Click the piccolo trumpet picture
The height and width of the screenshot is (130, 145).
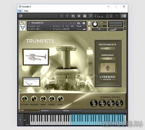coord(36,57)
